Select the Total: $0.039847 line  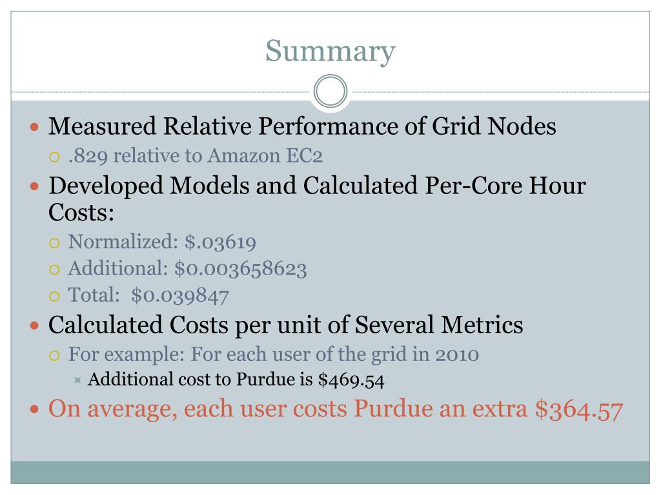[149, 295]
